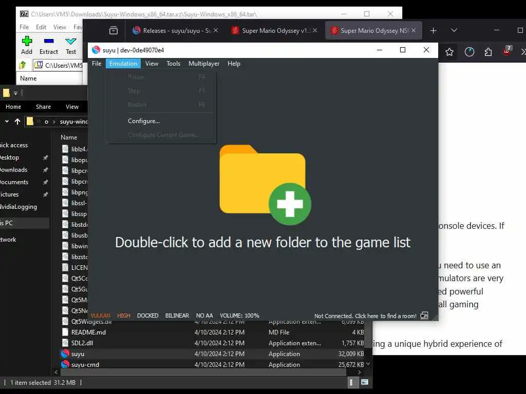526x394 pixels.
Task: Click the VOLUME: 100% status control
Action: tap(239, 316)
